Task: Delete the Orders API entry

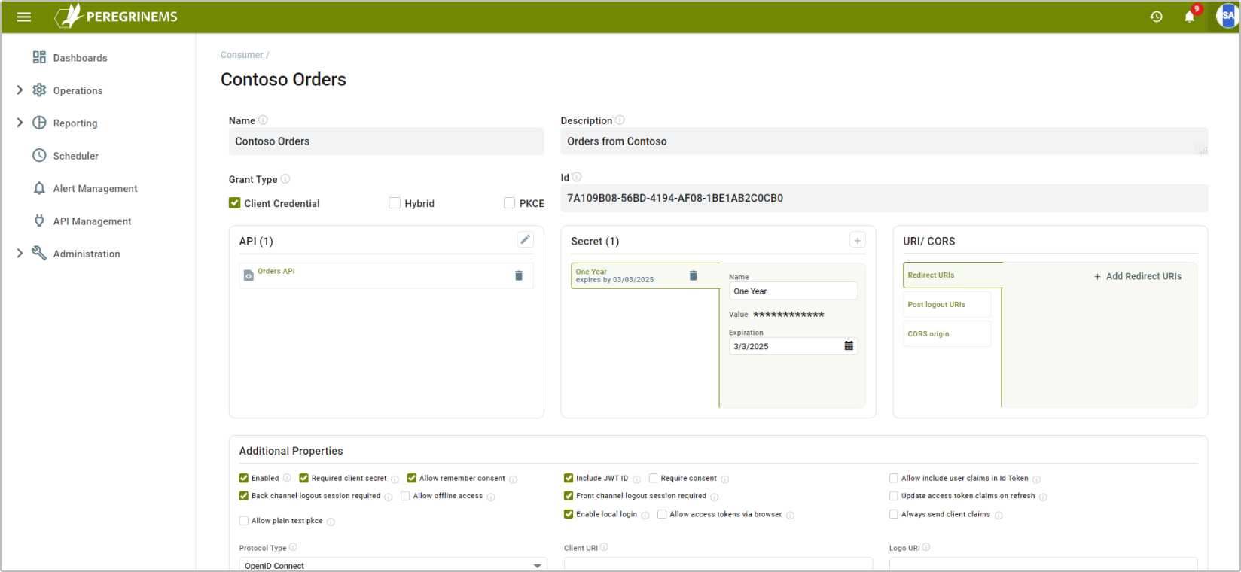Action: click(519, 275)
